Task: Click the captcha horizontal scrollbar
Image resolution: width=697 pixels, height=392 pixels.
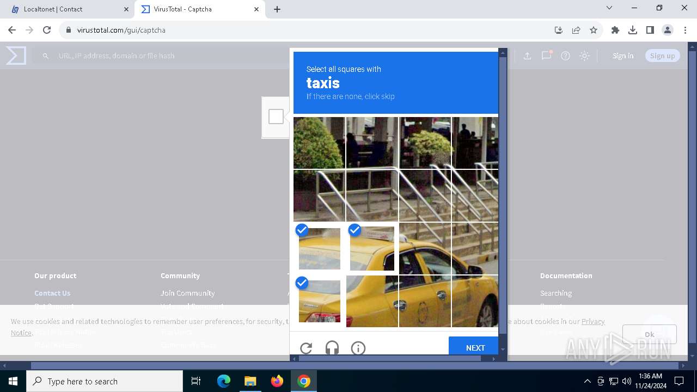Action: [x=390, y=358]
